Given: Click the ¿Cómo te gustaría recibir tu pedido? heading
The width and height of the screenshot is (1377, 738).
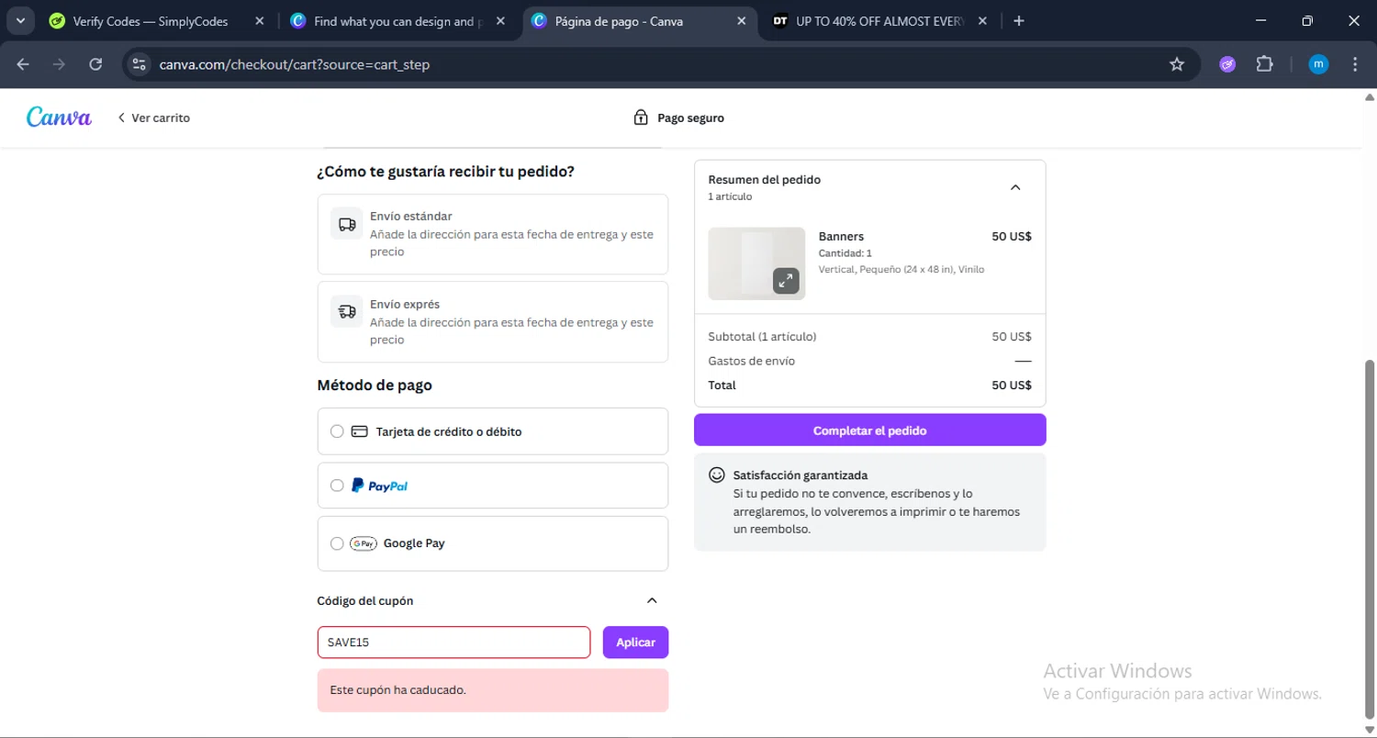Looking at the screenshot, I should [x=445, y=172].
